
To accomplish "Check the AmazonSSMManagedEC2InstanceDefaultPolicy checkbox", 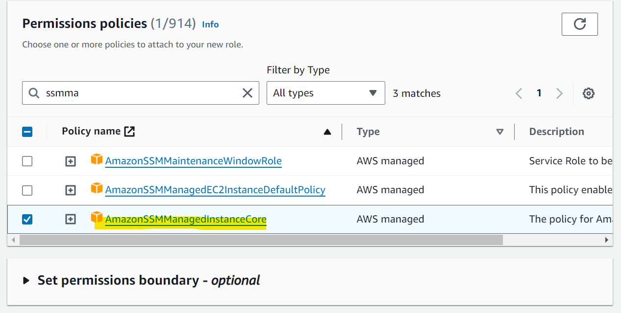I will (x=27, y=190).
